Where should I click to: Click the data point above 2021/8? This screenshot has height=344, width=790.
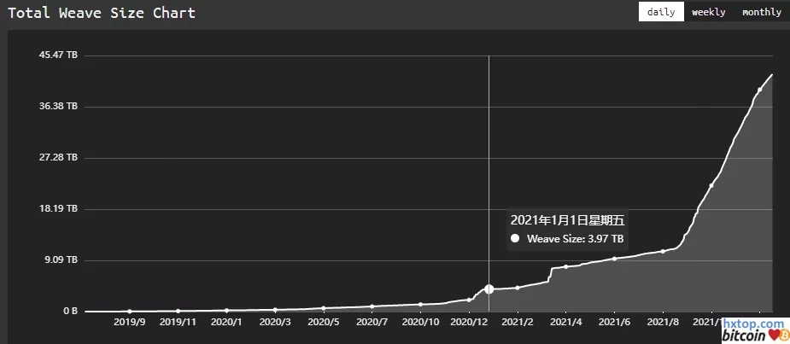point(663,251)
